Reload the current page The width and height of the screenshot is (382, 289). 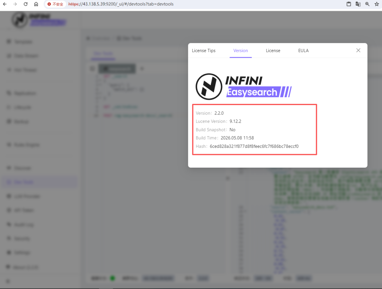coord(25,4)
